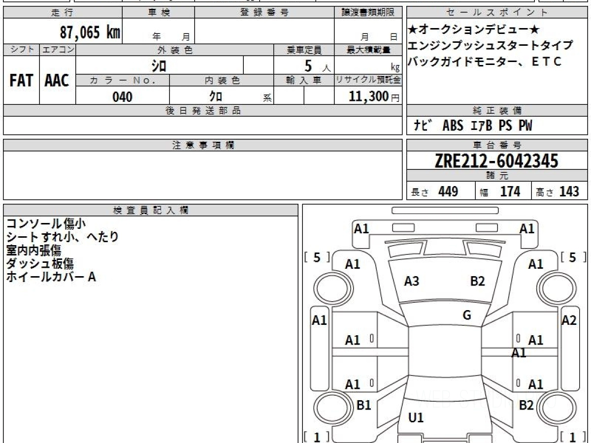Select the ナビ ABS エアB PS PW equipment line
The height and width of the screenshot is (443, 591).
pos(473,126)
